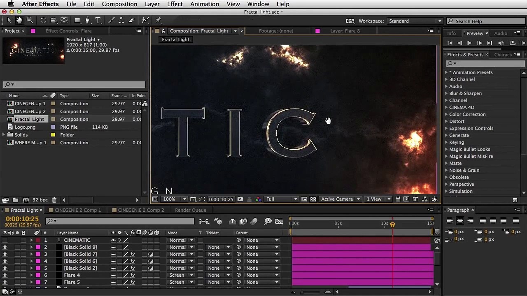Open blending mode dropdown for Flare 4

coord(180,275)
